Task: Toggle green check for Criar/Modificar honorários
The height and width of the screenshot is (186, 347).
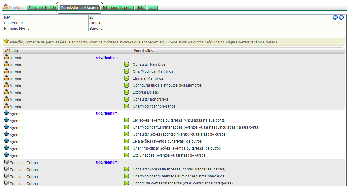Action: click(127, 106)
